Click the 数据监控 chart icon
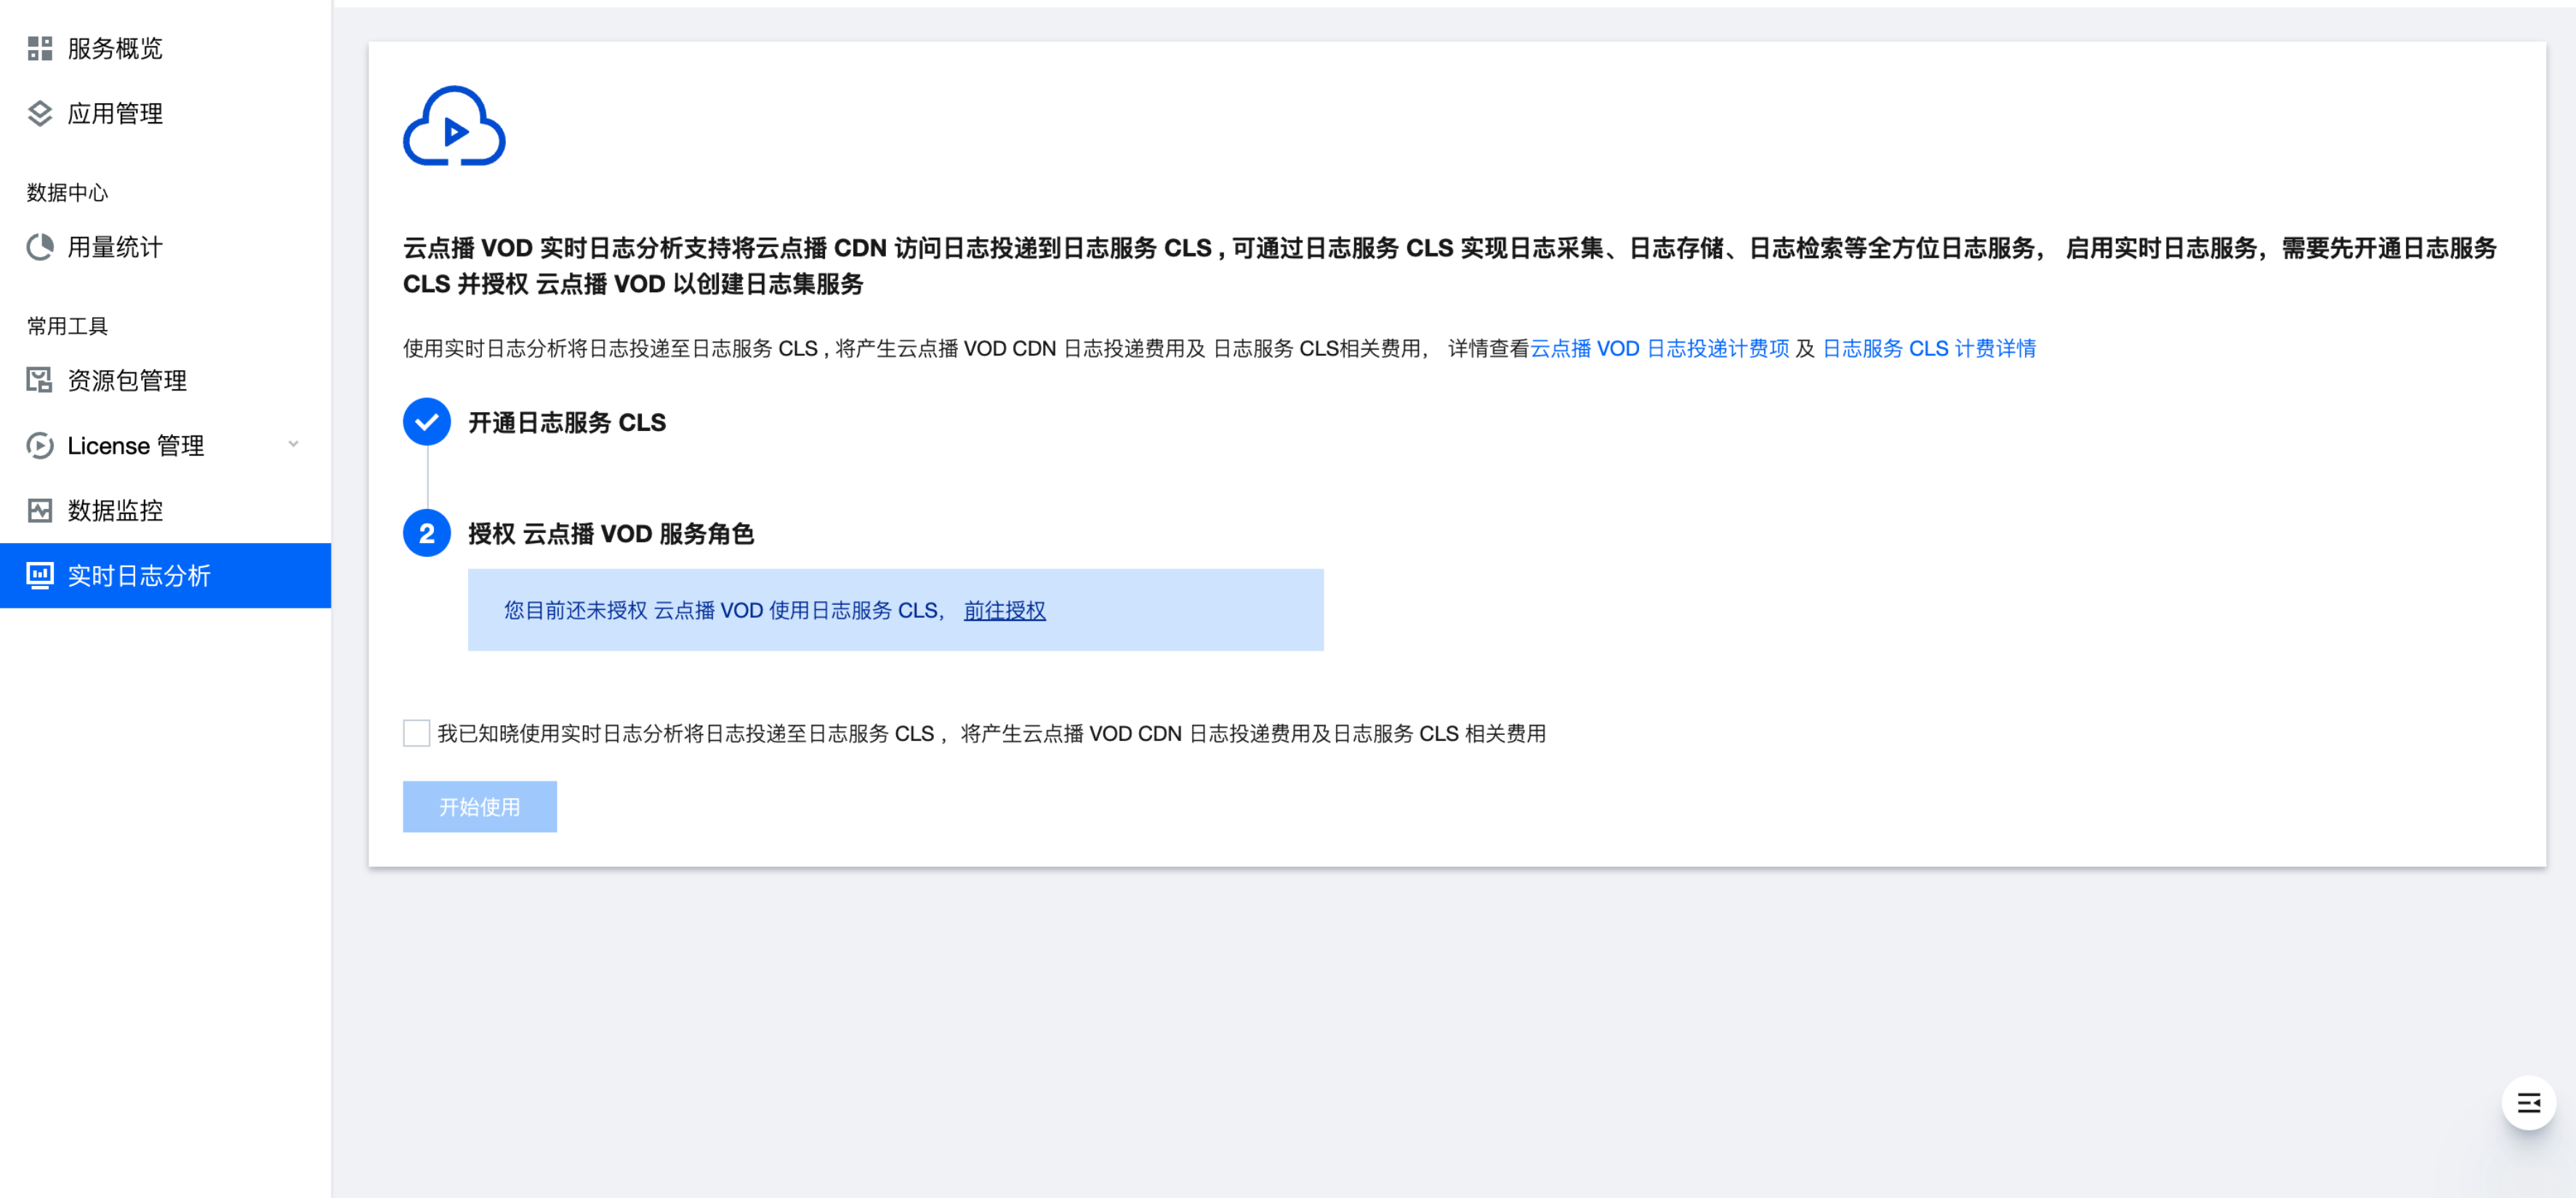Image resolution: width=2576 pixels, height=1198 pixels. 40,511
